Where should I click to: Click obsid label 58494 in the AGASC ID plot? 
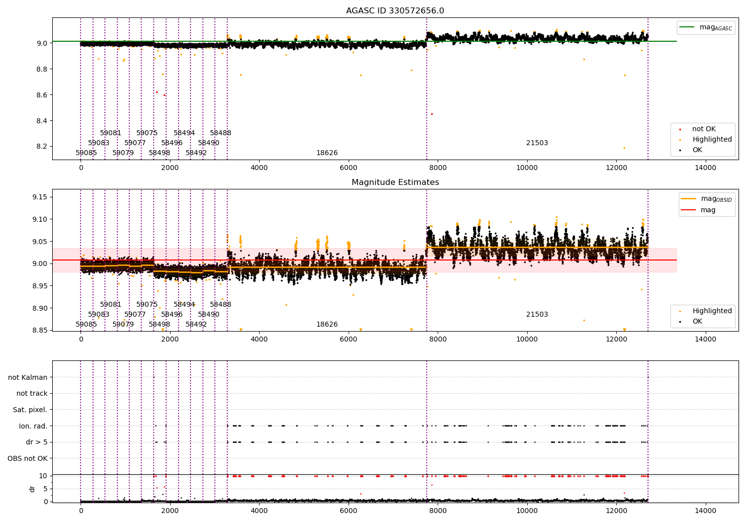(185, 133)
